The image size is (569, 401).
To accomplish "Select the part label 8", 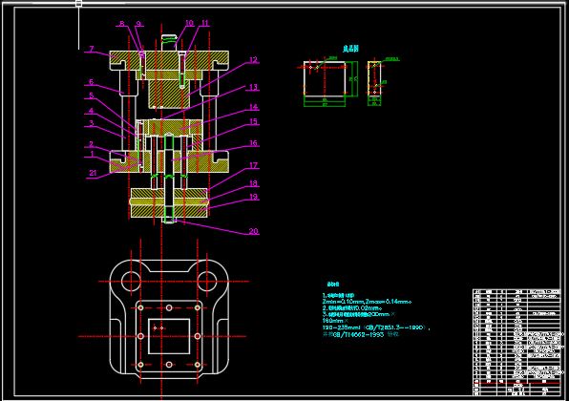I will tap(122, 23).
